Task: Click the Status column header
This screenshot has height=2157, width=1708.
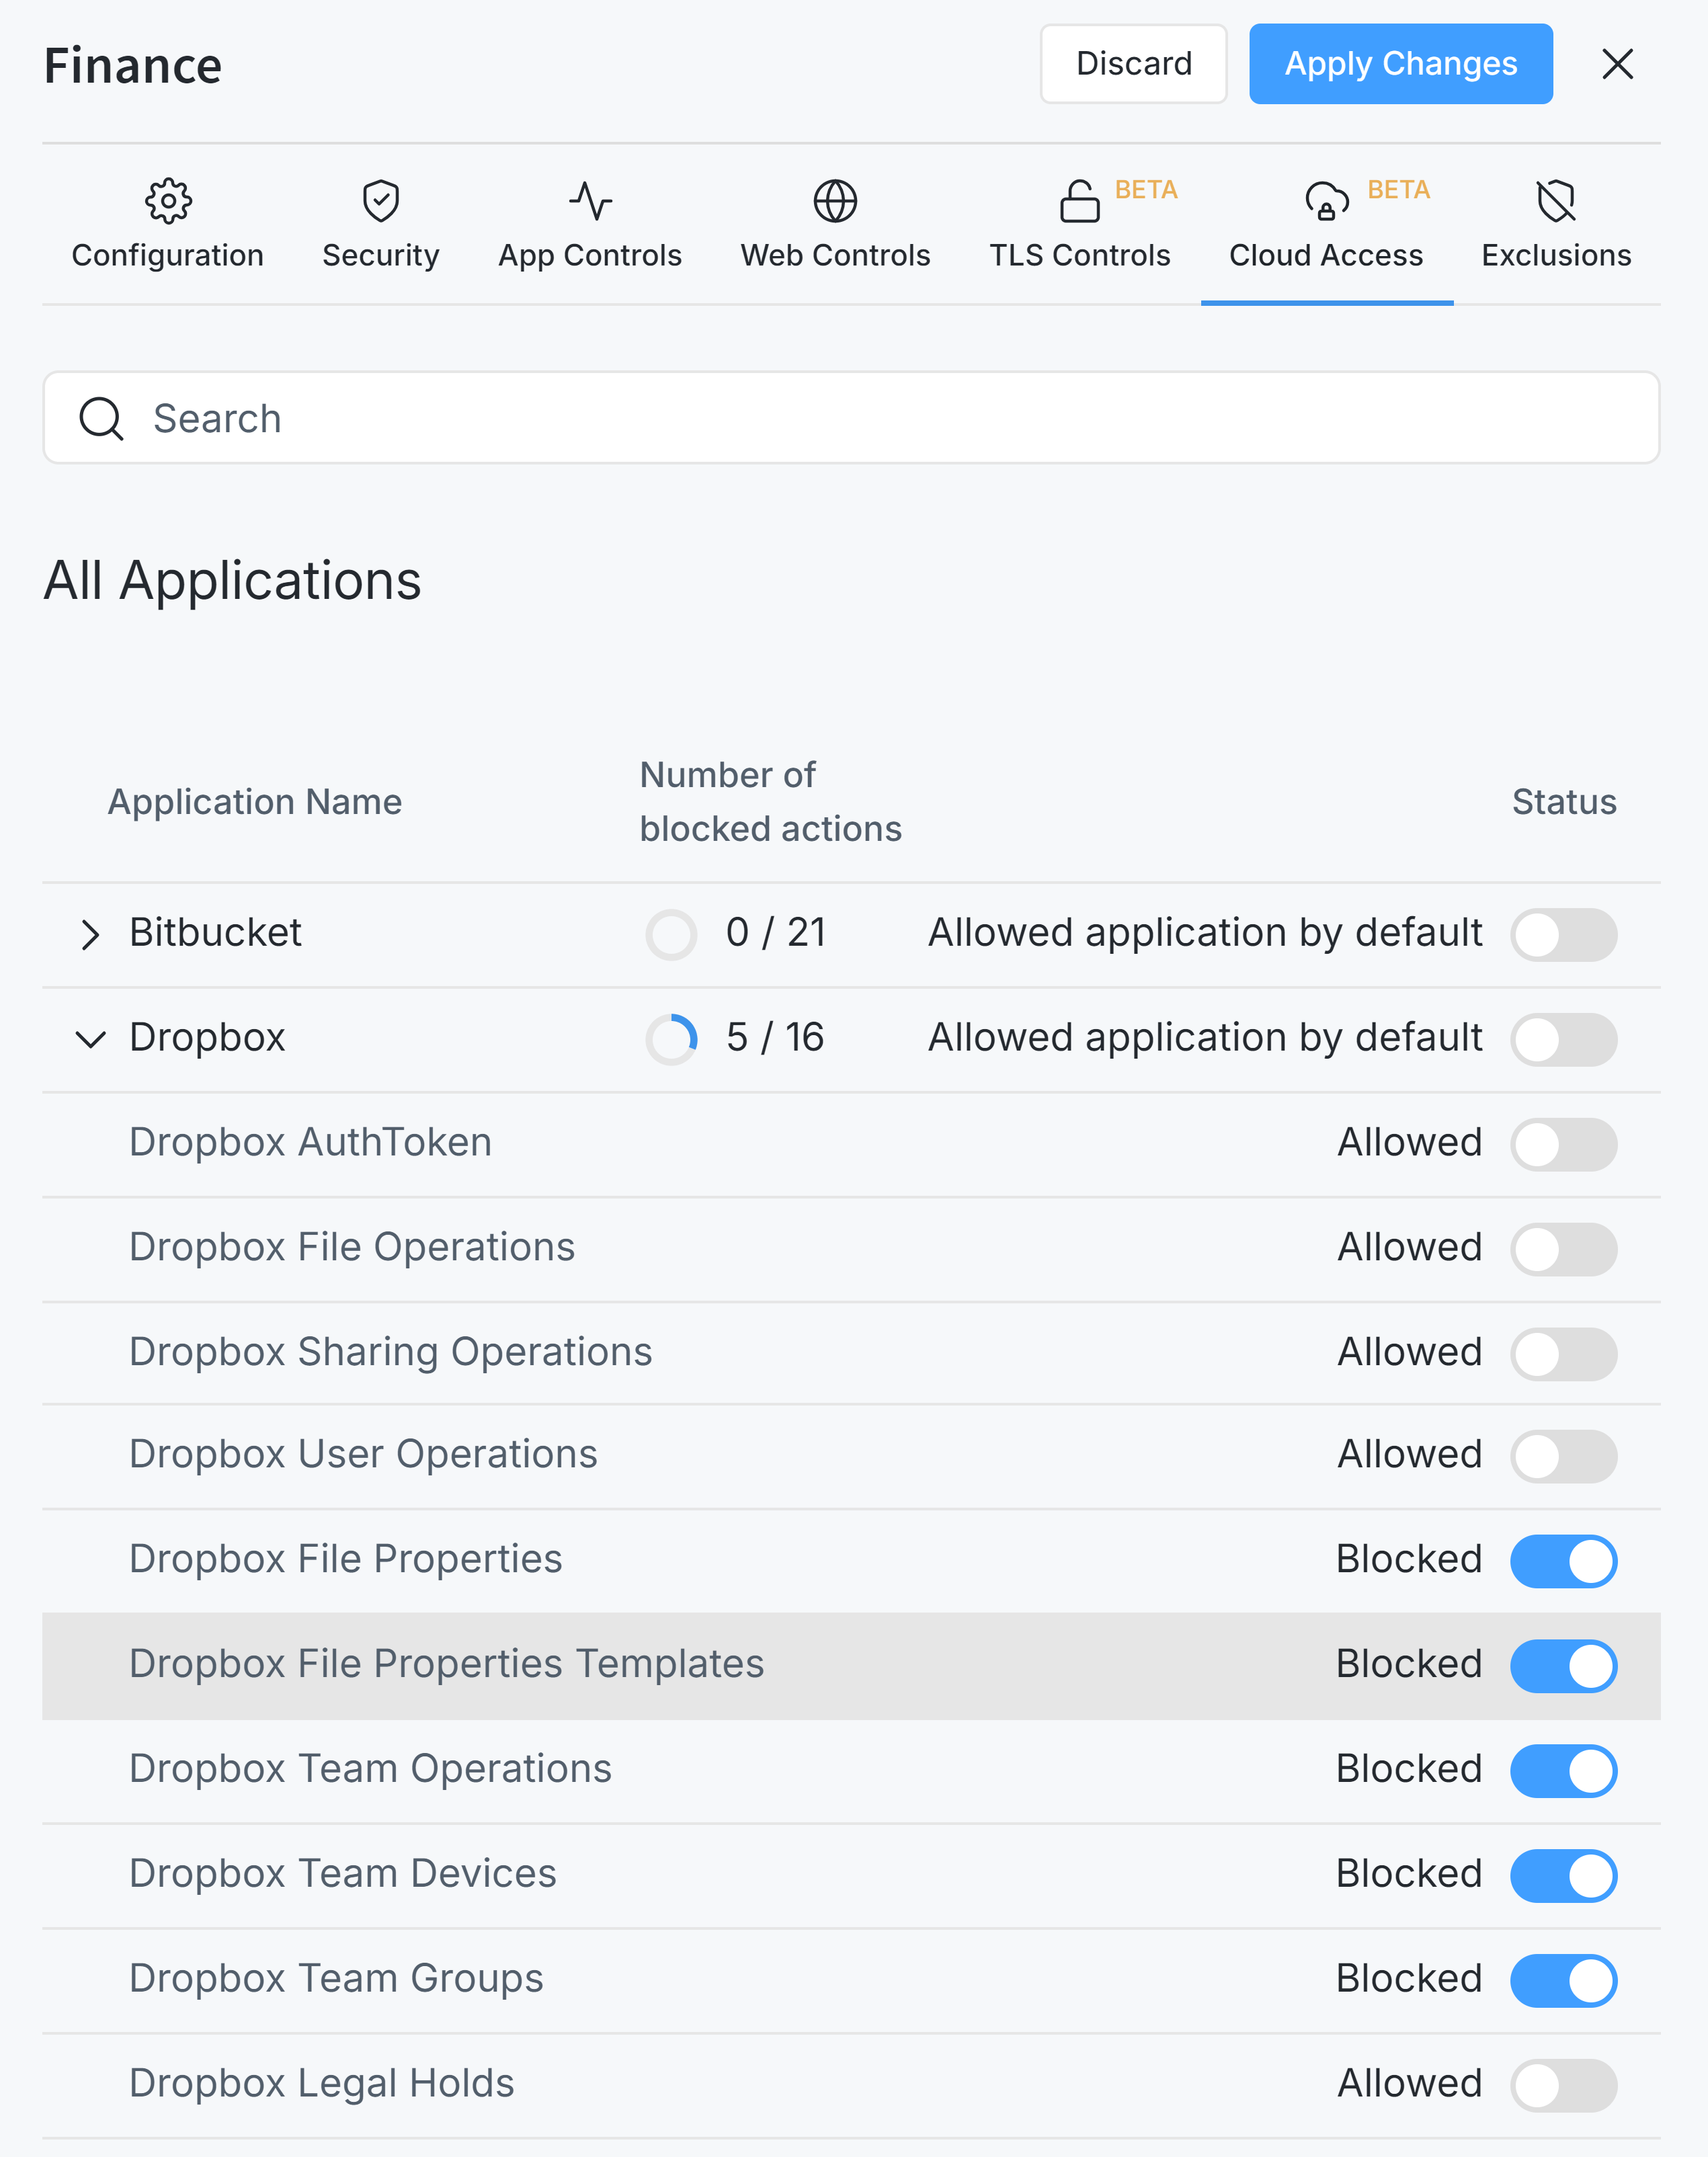Action: 1564,802
